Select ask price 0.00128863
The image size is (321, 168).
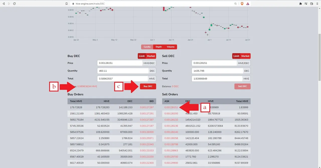click(171, 150)
